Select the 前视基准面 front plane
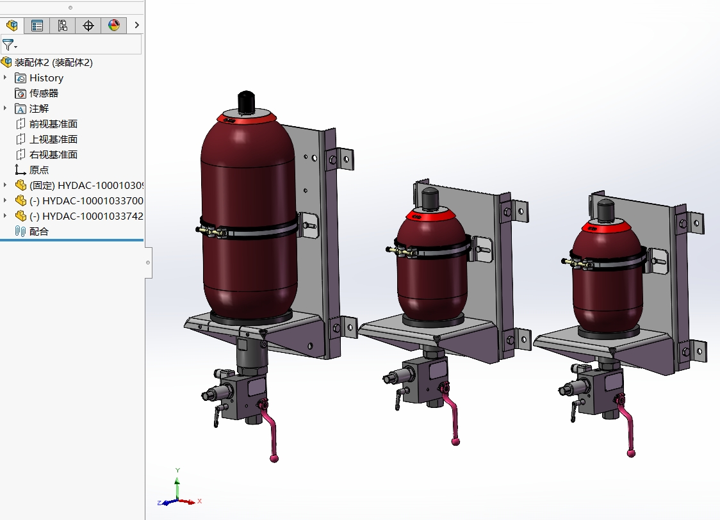Image resolution: width=720 pixels, height=520 pixels. (53, 124)
